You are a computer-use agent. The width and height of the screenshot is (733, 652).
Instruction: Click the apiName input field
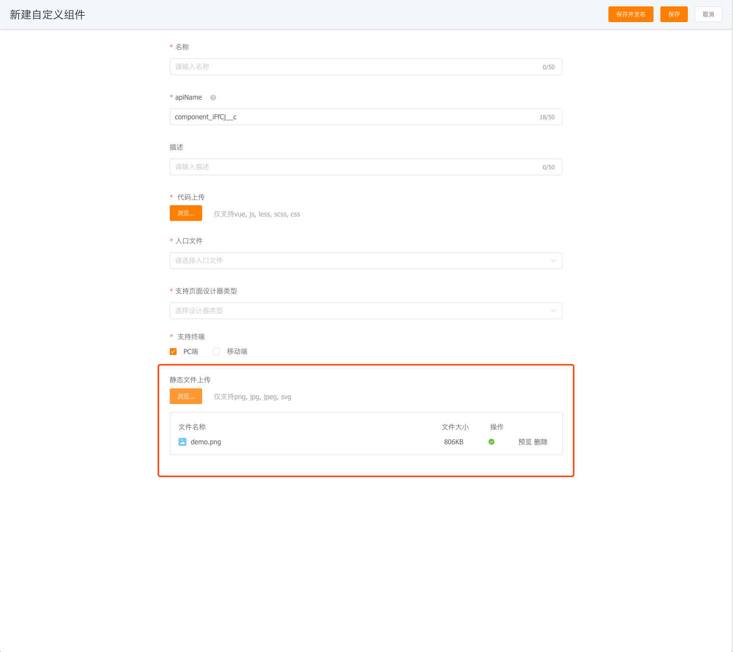(x=366, y=117)
